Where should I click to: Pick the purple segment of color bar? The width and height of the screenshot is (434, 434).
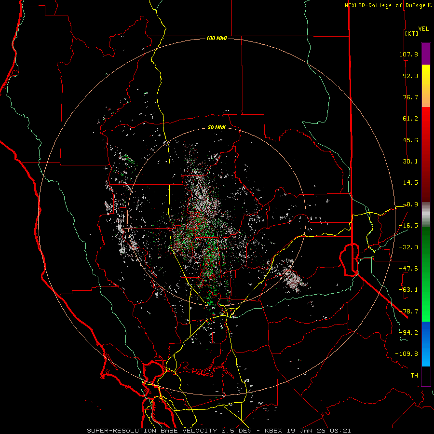tap(426, 54)
